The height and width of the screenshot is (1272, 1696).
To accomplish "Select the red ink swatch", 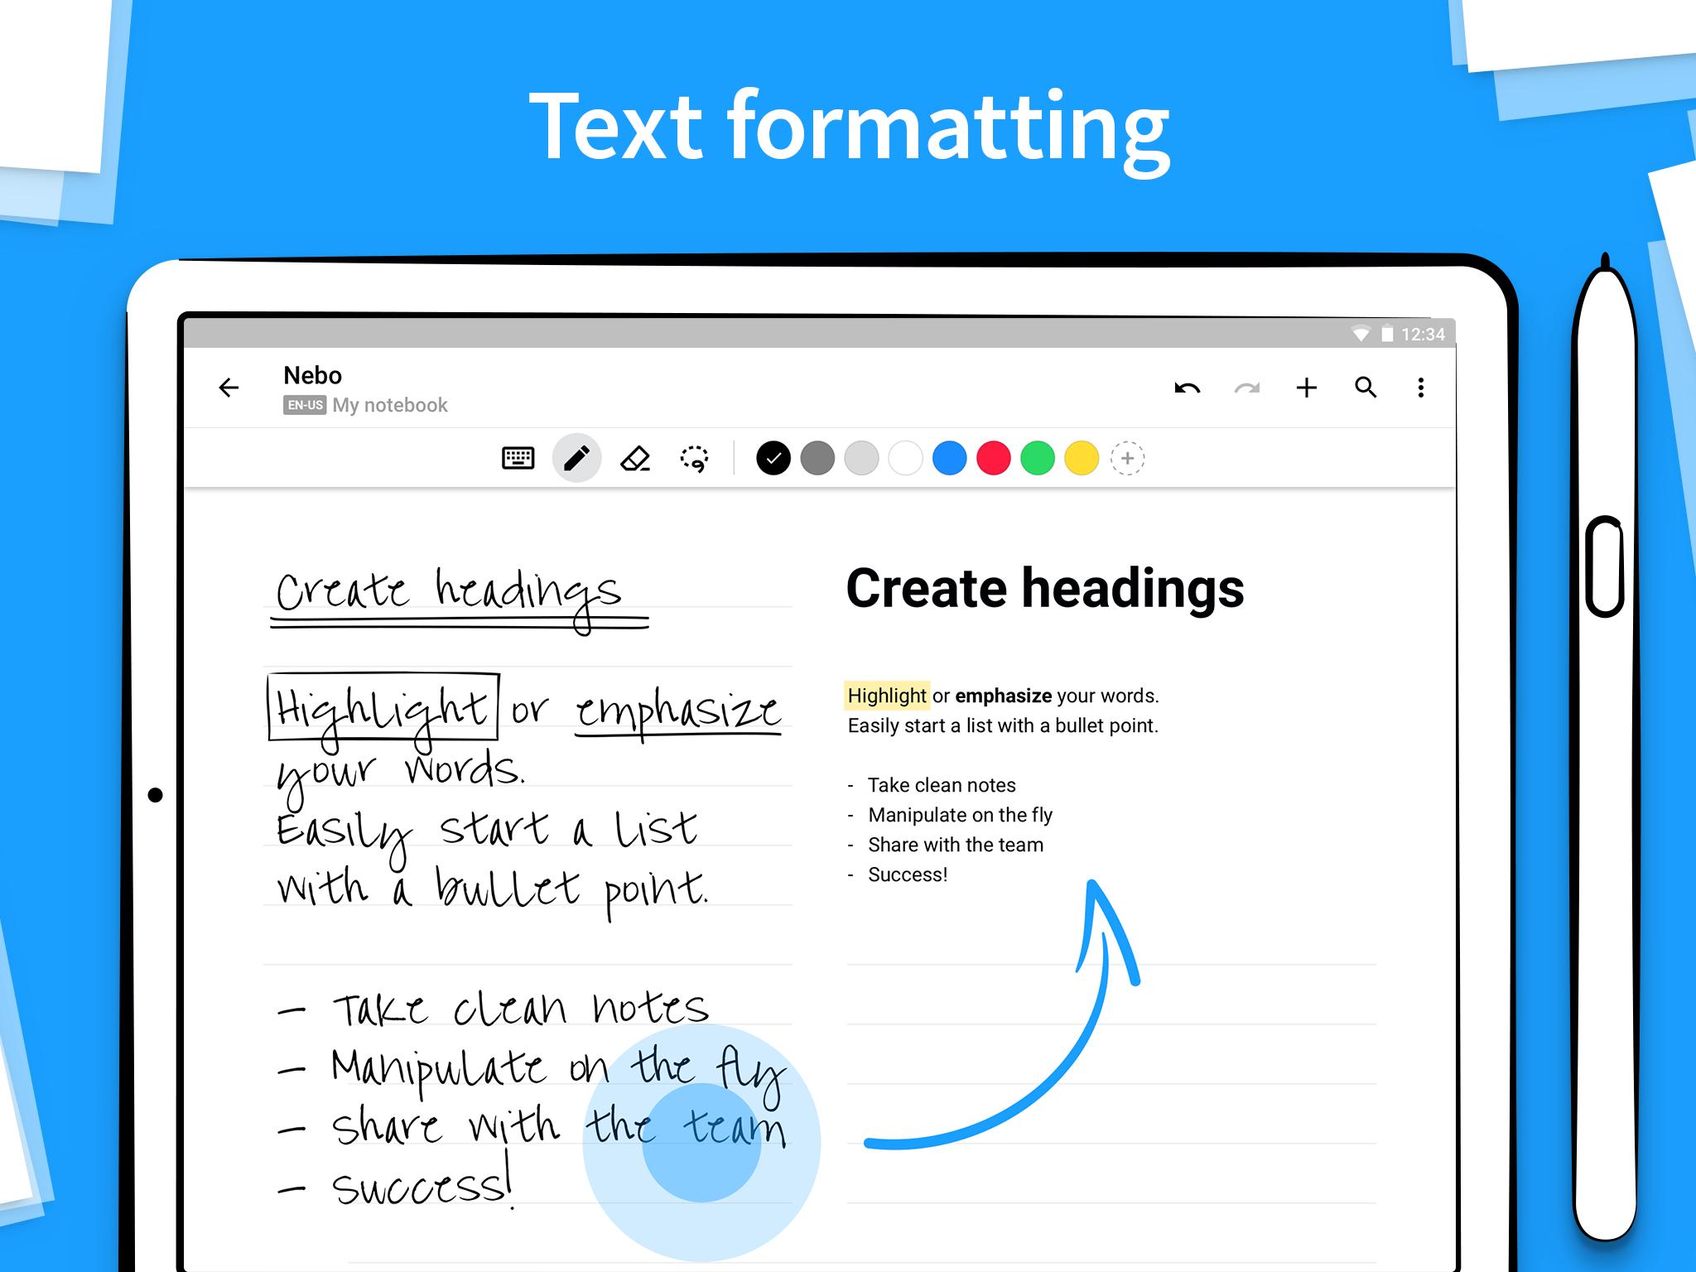I will (993, 458).
